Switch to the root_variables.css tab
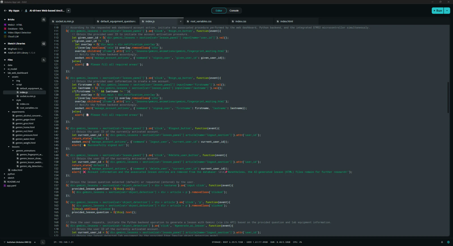This screenshot has height=246, width=453. (201, 21)
